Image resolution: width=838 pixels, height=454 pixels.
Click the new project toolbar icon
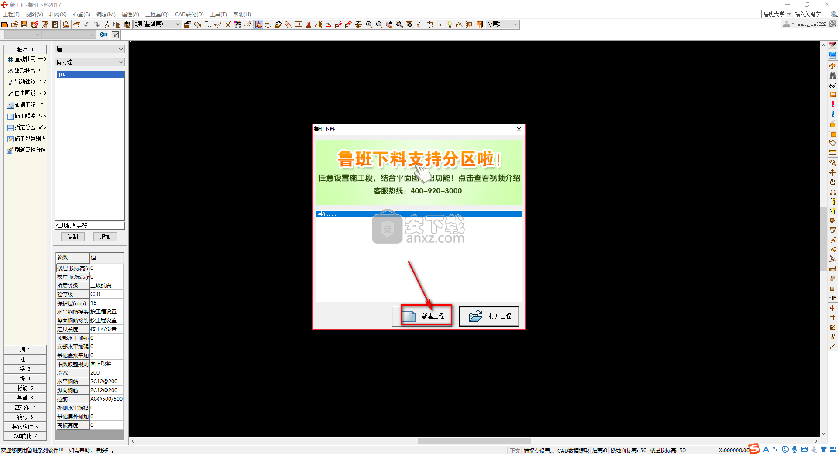5,24
